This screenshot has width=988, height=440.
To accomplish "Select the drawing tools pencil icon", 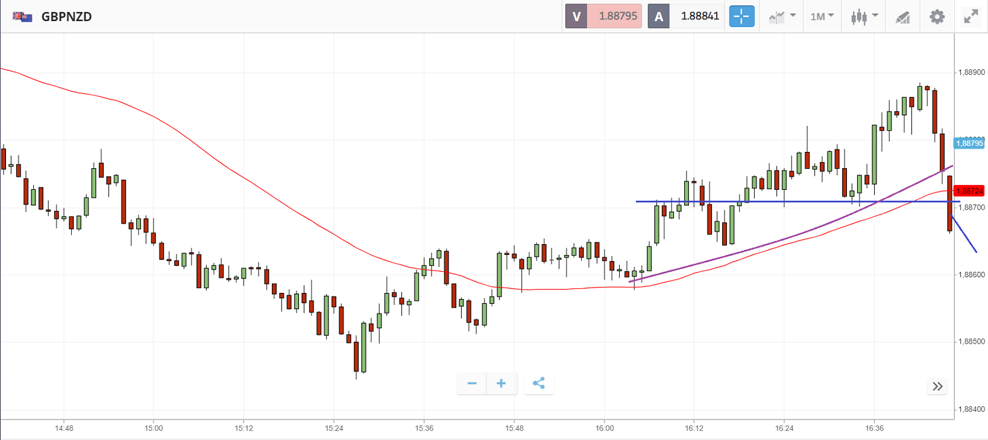I will point(902,17).
